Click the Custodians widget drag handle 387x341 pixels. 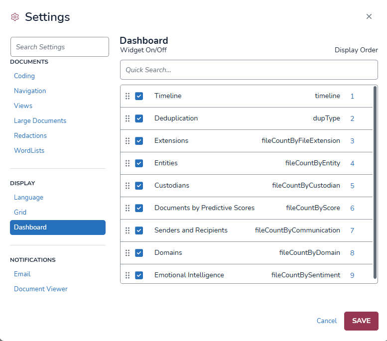tap(128, 186)
